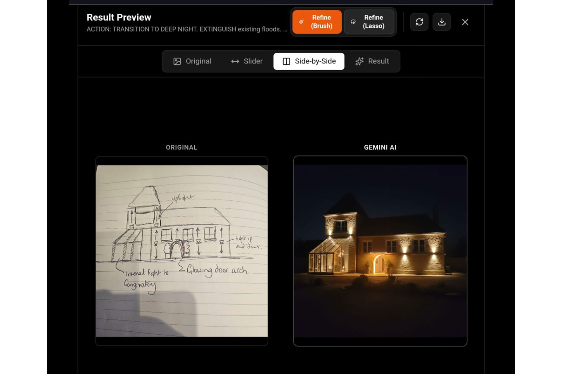Click the picture icon beside Original

[177, 61]
